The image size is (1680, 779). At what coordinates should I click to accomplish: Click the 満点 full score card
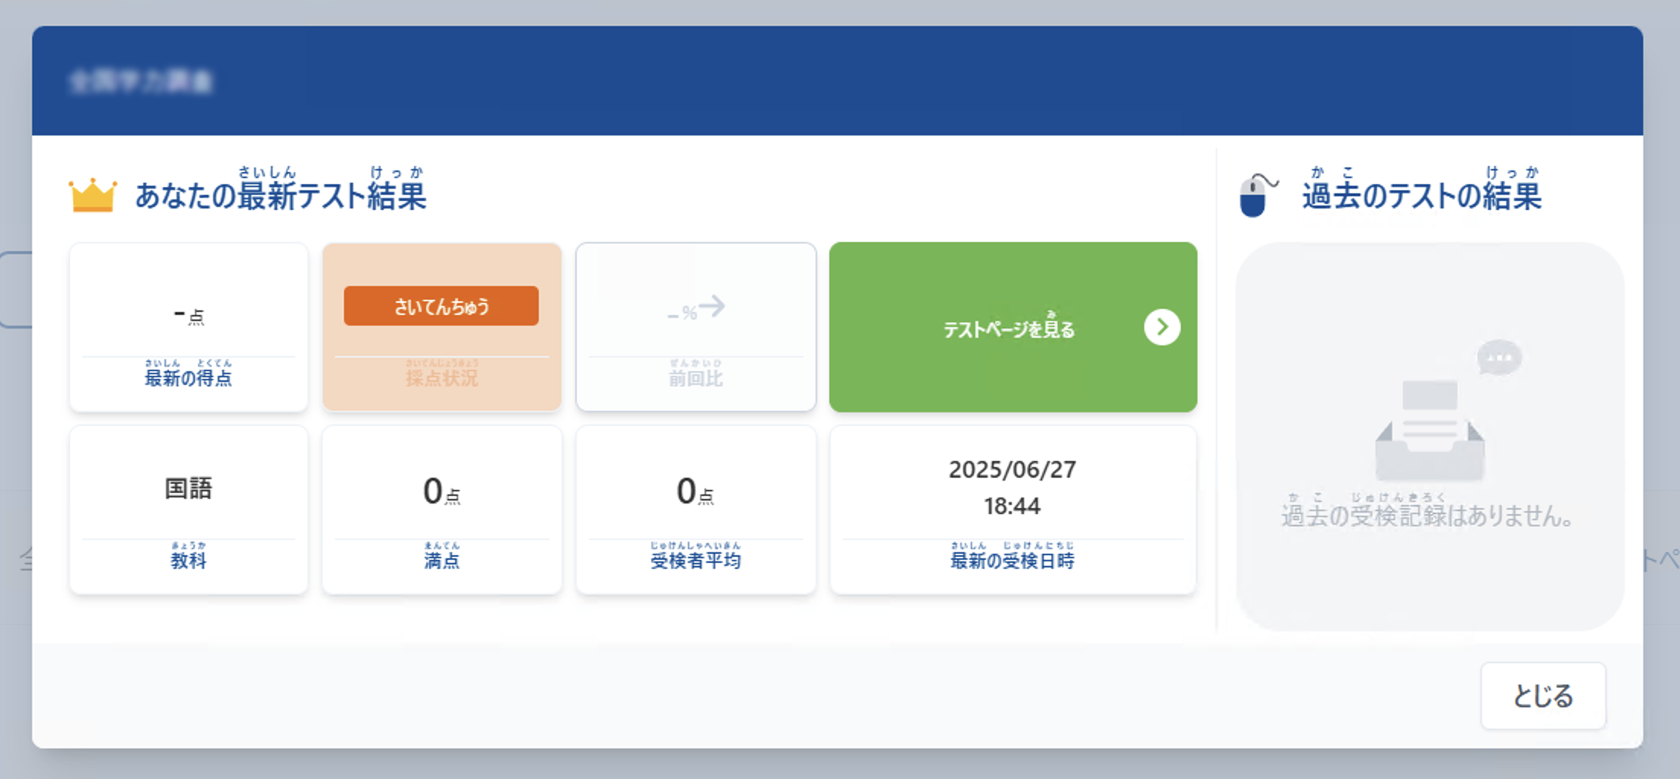441,510
